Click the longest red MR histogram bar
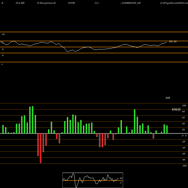188x188 pixels. pyautogui.click(x=41, y=148)
